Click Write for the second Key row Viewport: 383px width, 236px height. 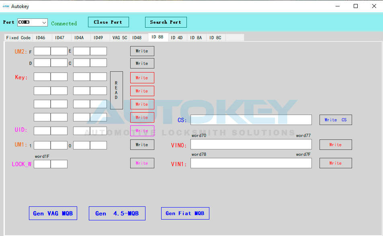click(x=142, y=91)
